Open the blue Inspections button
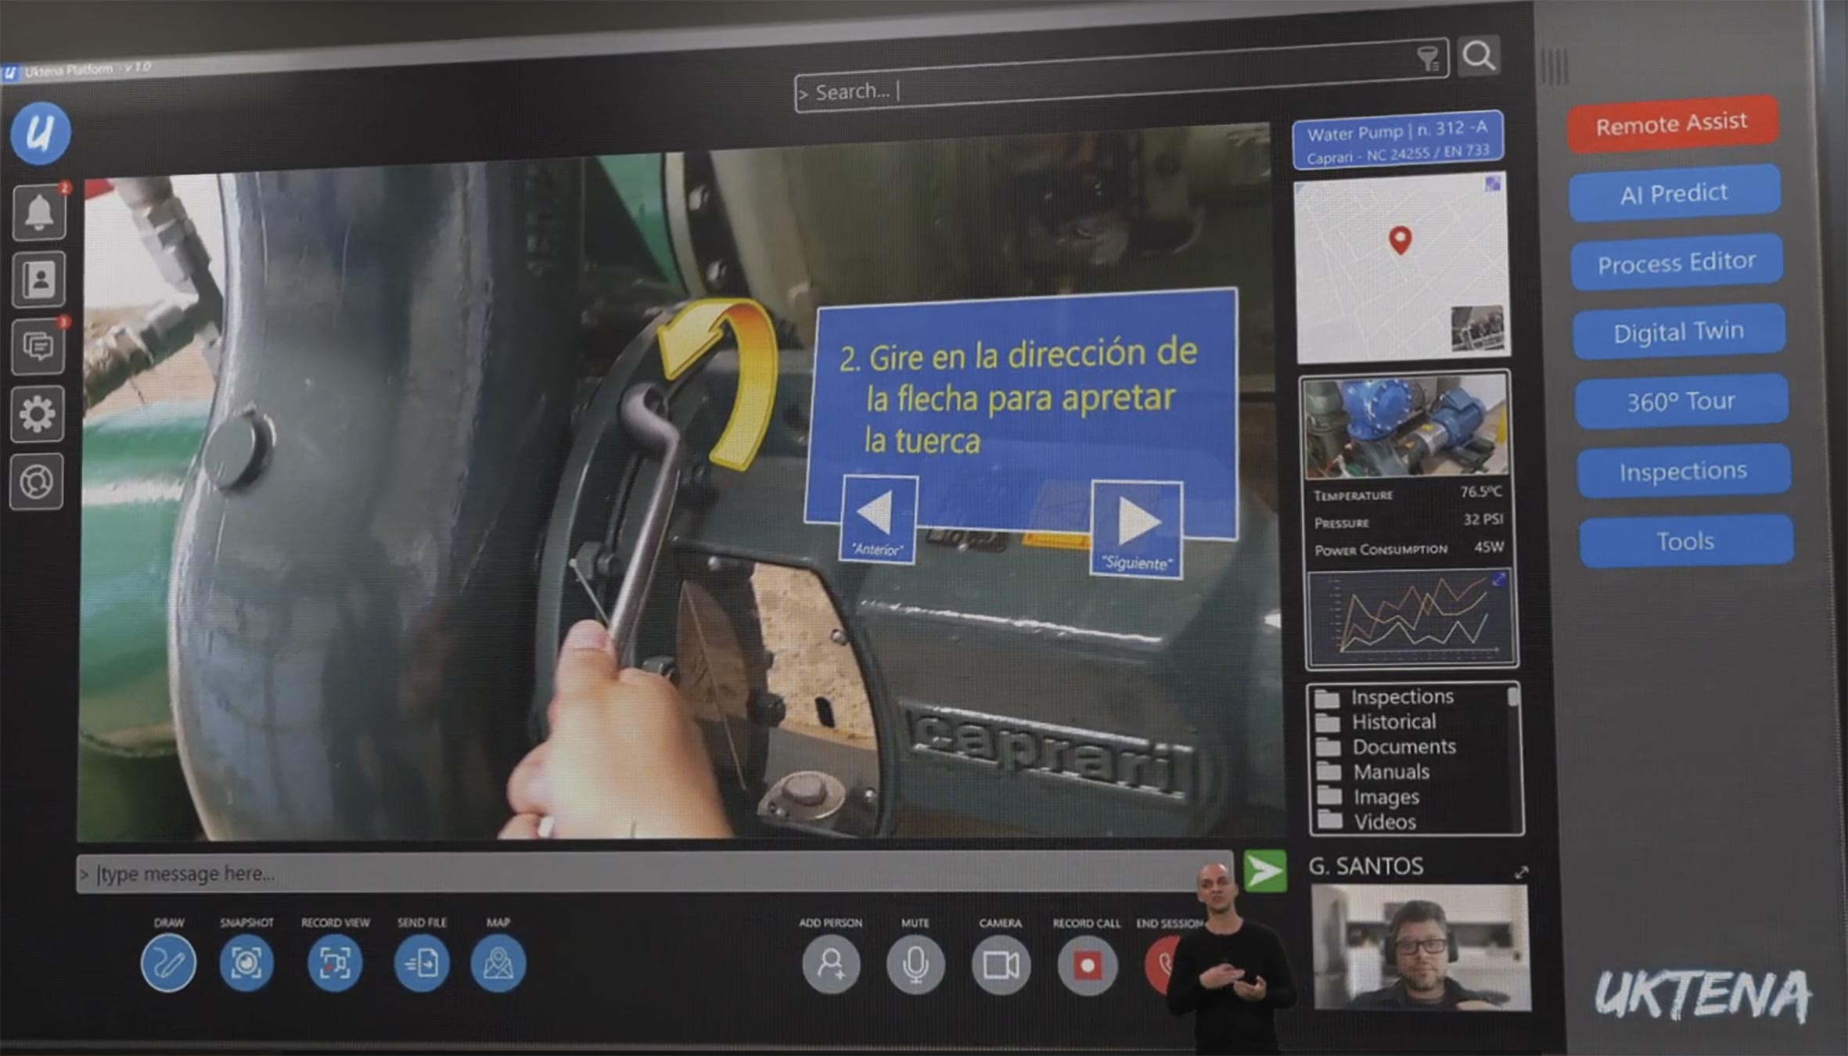Screen dimensions: 1848x1056 pos(1684,472)
